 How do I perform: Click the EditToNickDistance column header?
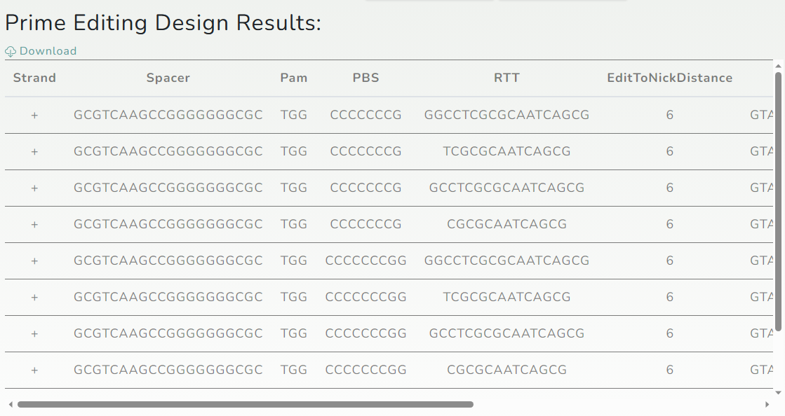(x=670, y=78)
